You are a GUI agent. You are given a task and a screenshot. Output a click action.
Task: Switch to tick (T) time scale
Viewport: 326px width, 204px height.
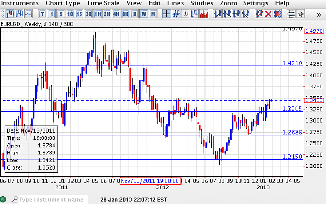point(42,14)
